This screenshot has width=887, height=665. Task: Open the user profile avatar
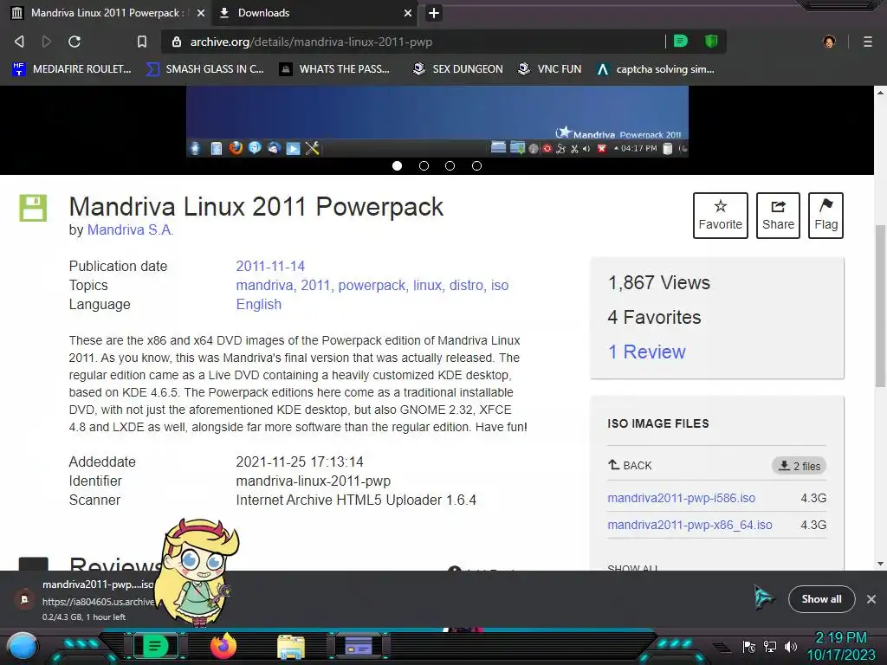click(829, 42)
